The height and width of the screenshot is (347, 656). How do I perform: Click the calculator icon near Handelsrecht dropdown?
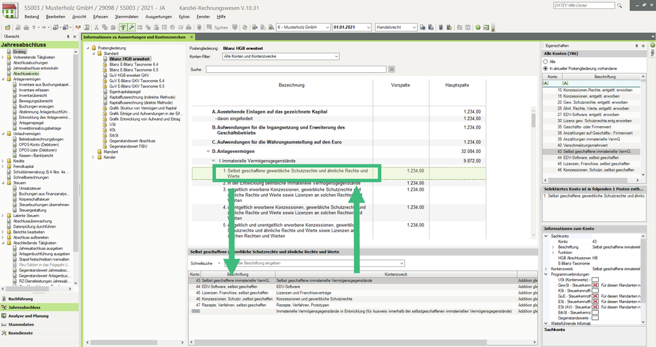441,27
